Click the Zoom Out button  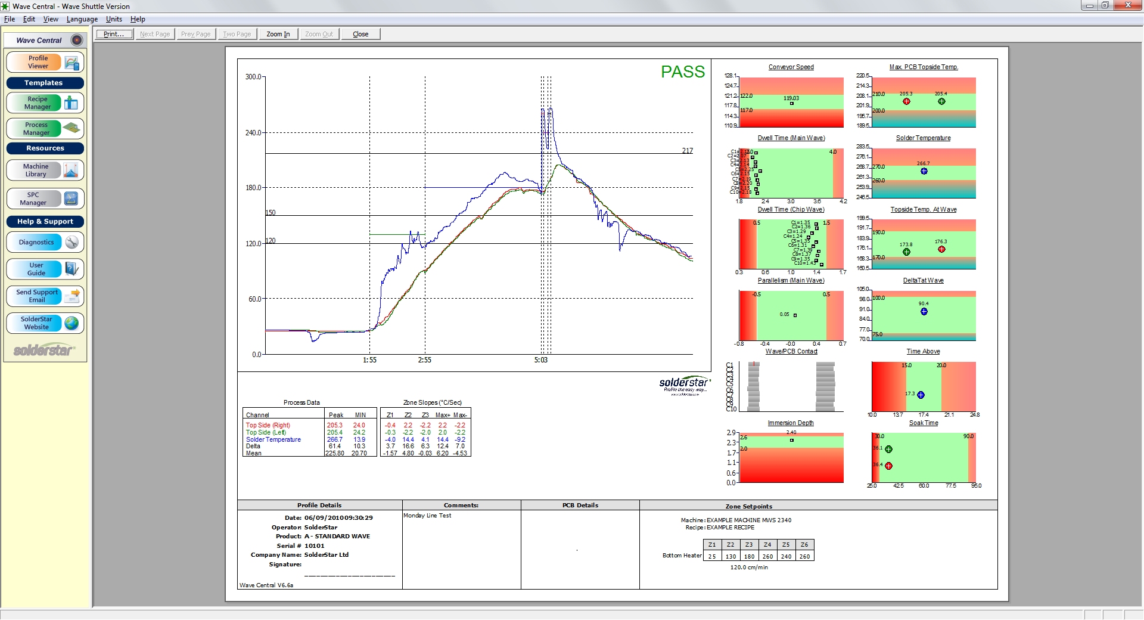tap(319, 34)
